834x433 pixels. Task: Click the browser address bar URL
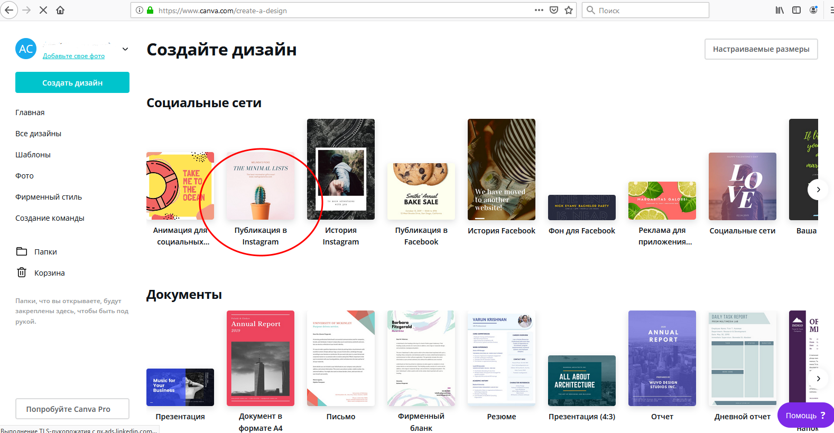pyautogui.click(x=223, y=11)
